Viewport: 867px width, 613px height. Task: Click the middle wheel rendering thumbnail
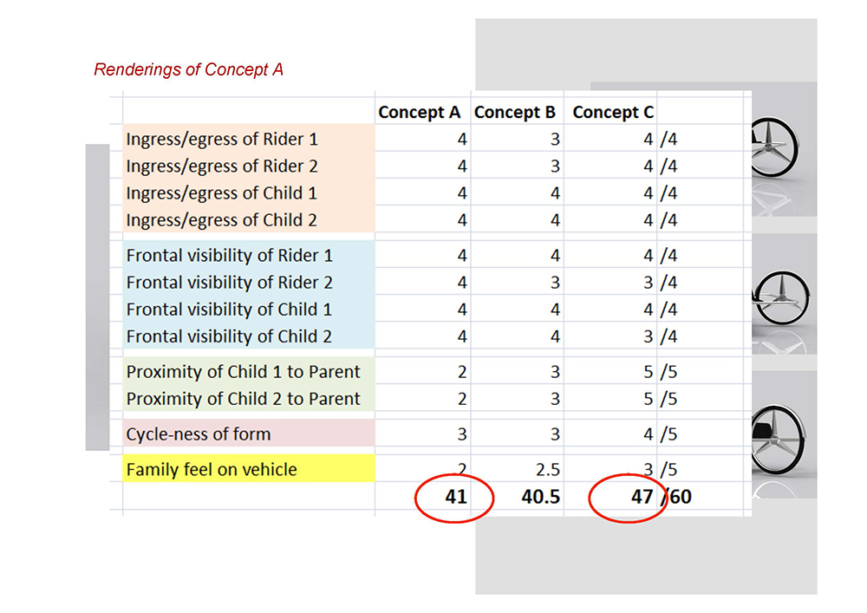(784, 293)
